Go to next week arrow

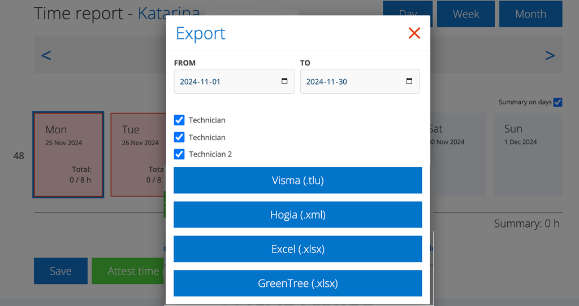point(550,55)
